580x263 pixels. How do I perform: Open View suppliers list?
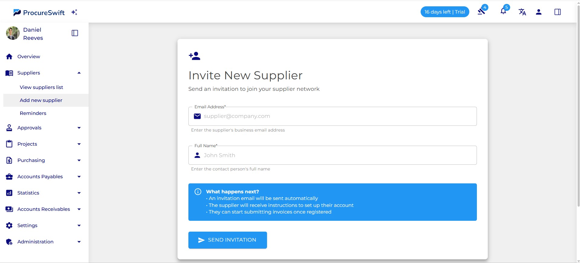41,87
